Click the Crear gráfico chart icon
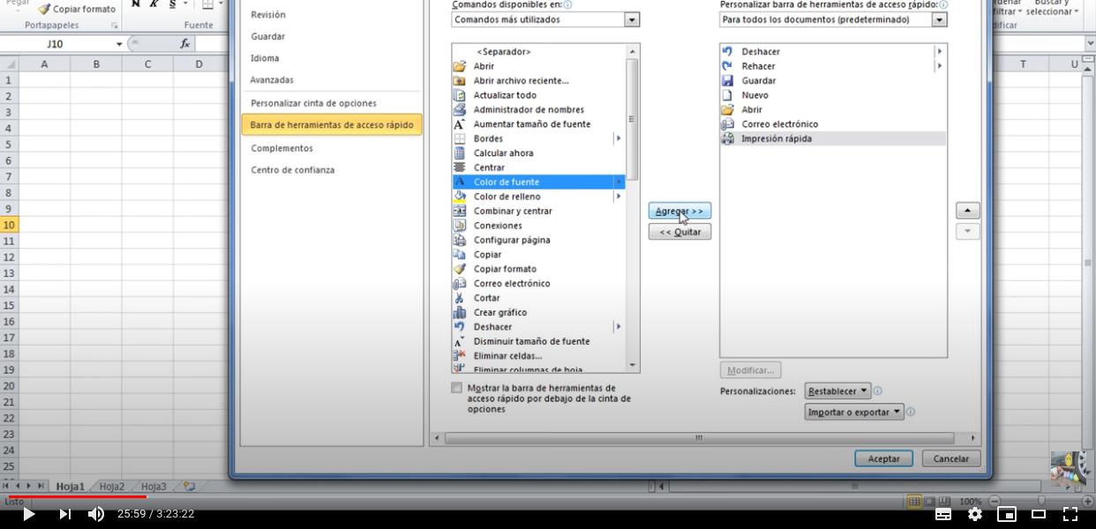The height and width of the screenshot is (529, 1096). pyautogui.click(x=459, y=312)
